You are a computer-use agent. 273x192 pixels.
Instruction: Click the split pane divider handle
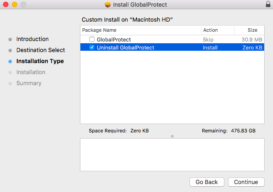point(172,136)
